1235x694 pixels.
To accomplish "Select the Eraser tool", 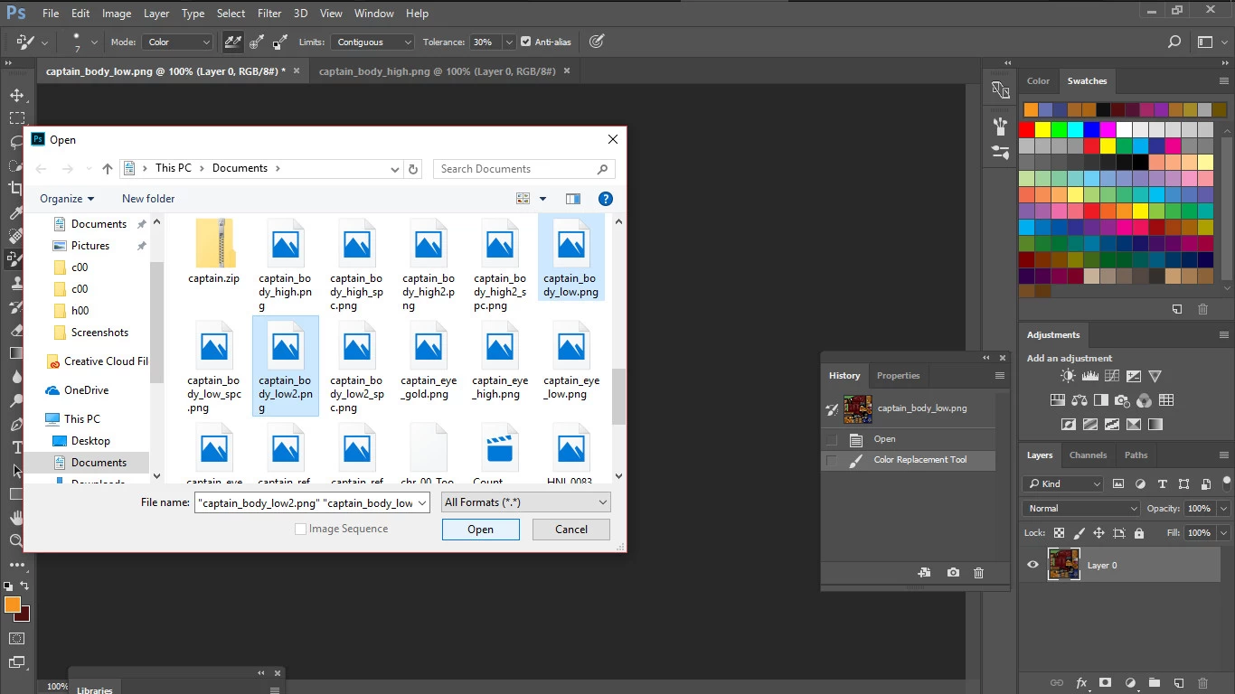I will click(x=16, y=330).
